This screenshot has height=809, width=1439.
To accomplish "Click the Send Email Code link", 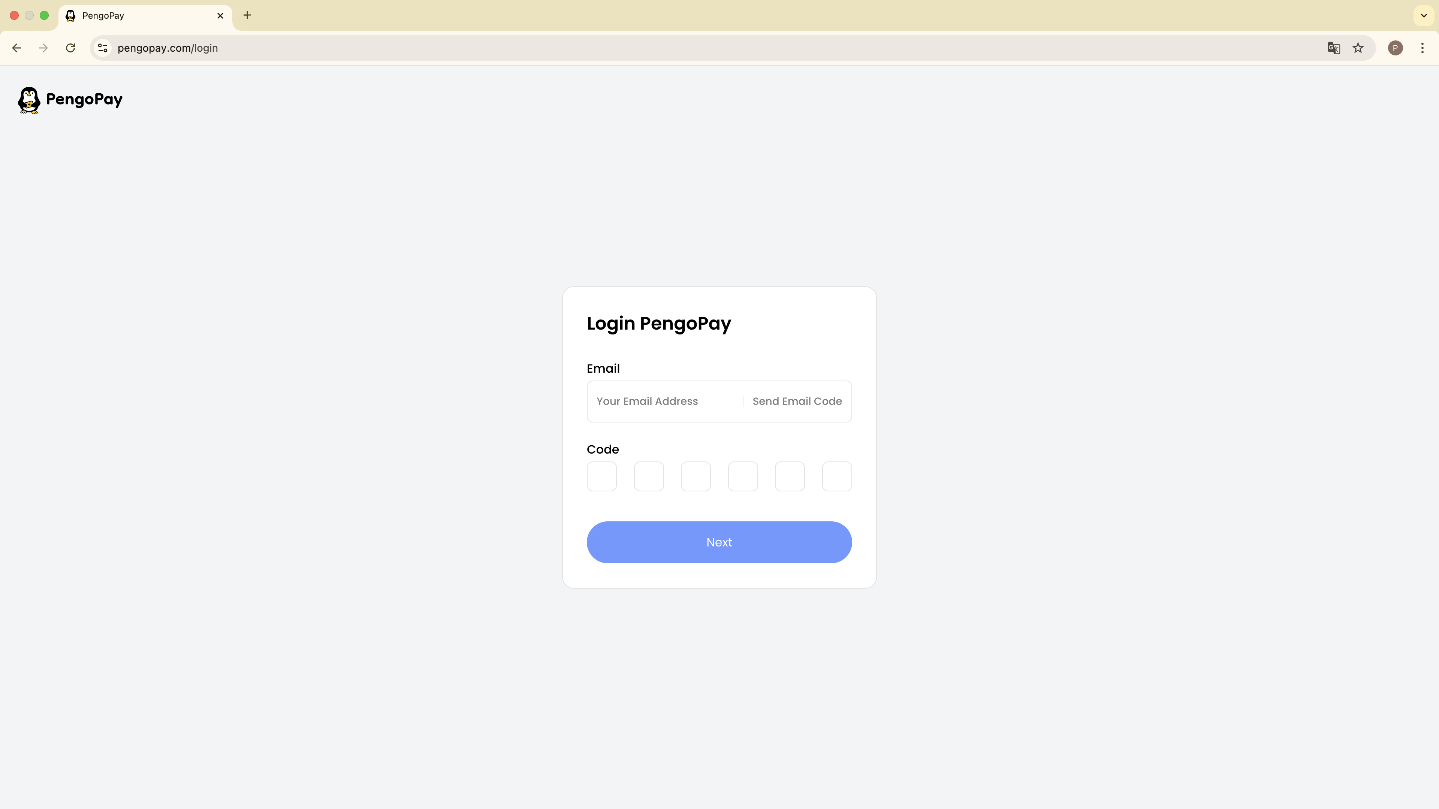I will pyautogui.click(x=797, y=402).
